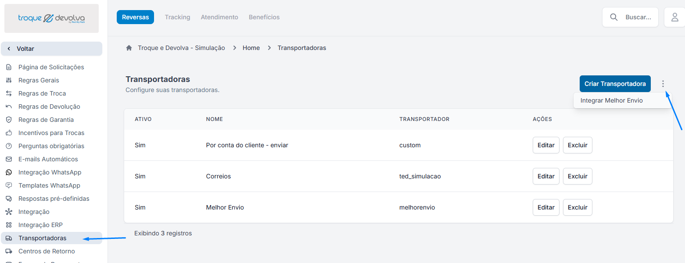Click the Regras Gerais sliders icon
The width and height of the screenshot is (685, 263).
pyautogui.click(x=9, y=80)
